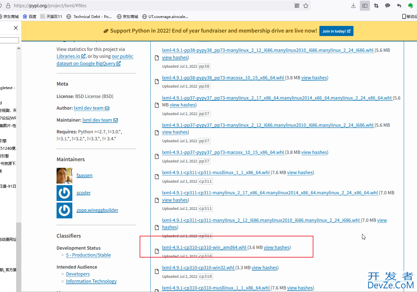Open the chat bubble toolbar icon
The image size is (417, 292).
[388, 6]
